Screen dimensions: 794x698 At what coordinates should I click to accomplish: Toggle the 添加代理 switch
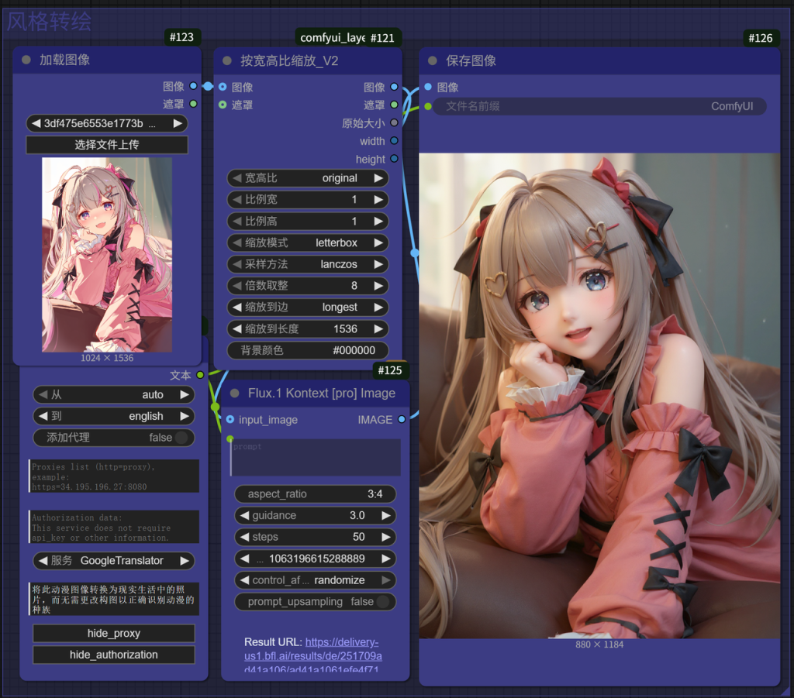[x=181, y=438]
